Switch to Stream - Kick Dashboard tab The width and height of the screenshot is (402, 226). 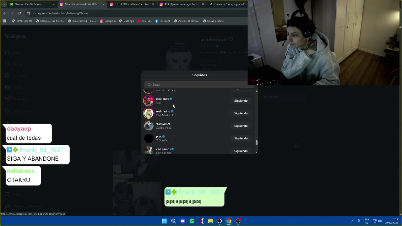[32, 4]
